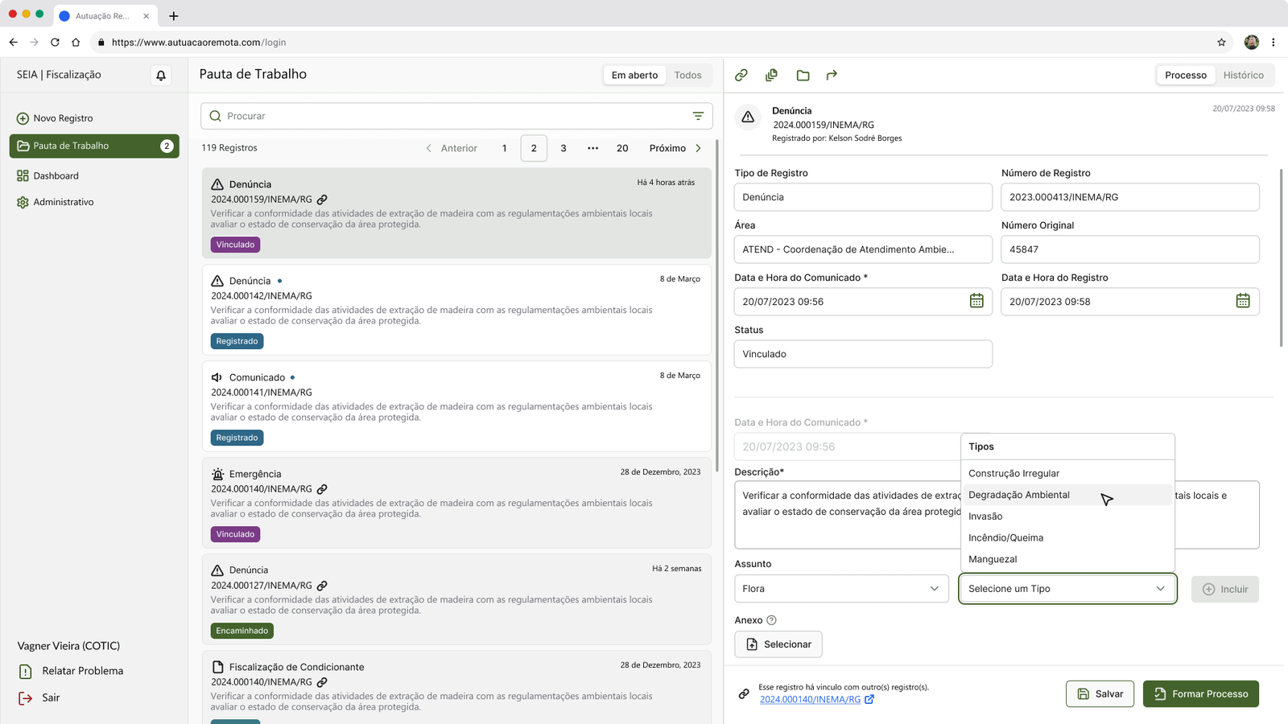Click the folder icon in process toolbar
Screen dimensions: 1288x724
pos(803,75)
